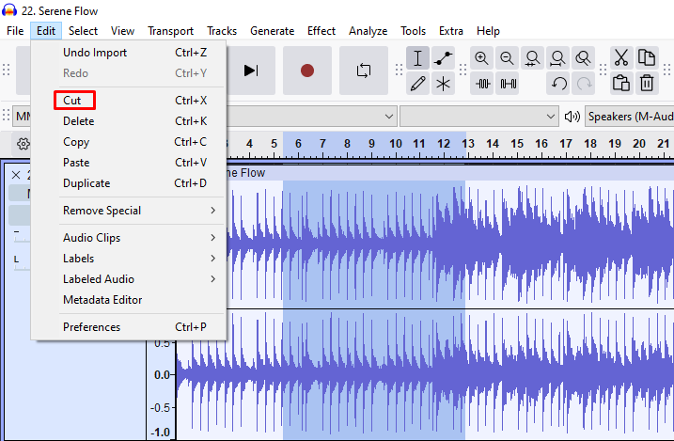
Task: Click timeline ruler at 20 seconds
Action: tap(639, 144)
